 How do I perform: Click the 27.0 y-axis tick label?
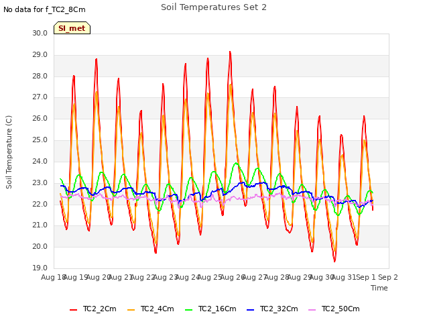point(40,97)
